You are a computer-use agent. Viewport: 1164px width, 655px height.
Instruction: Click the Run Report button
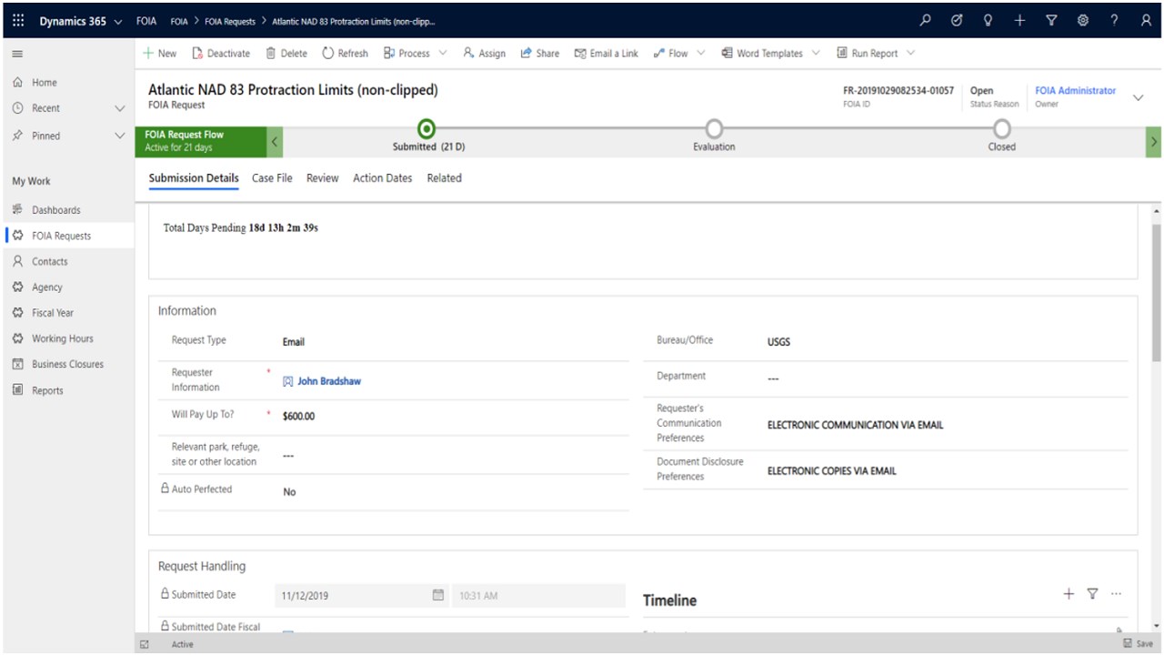pos(868,54)
